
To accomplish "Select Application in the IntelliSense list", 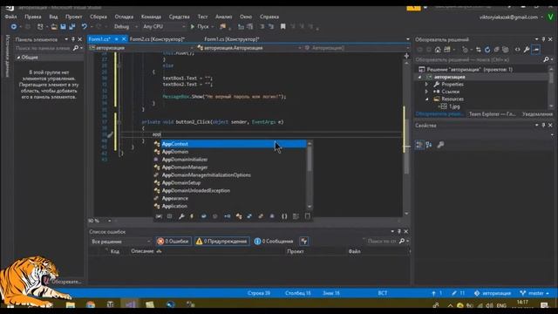I will [x=230, y=206].
